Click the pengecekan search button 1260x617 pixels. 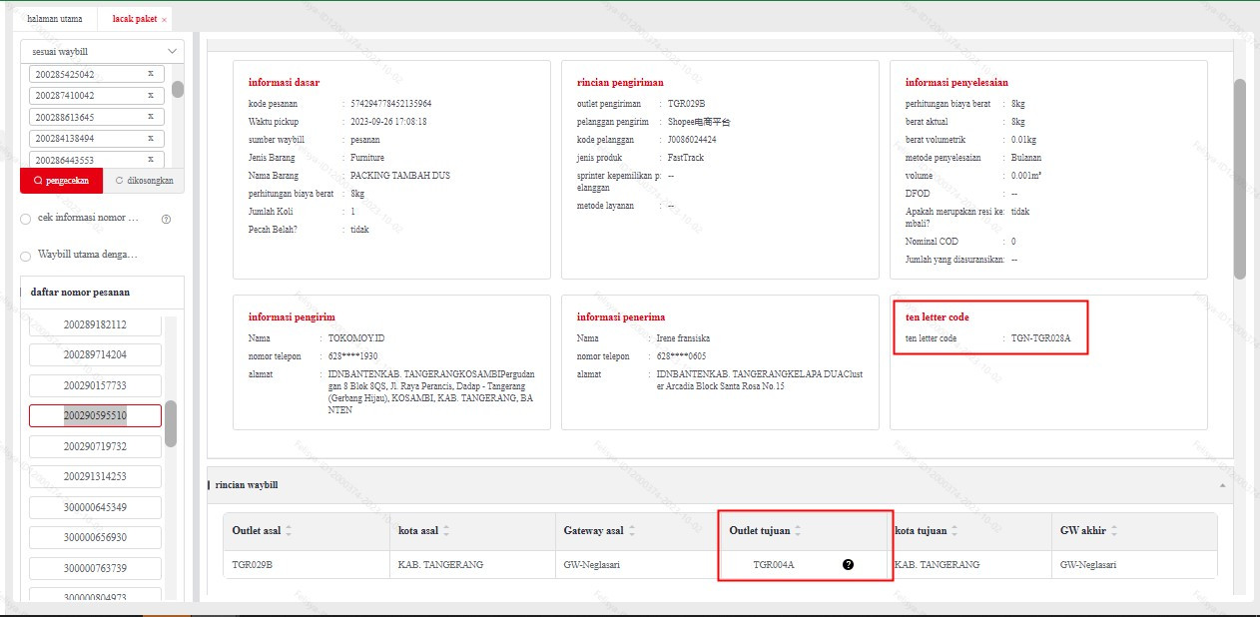click(x=62, y=181)
